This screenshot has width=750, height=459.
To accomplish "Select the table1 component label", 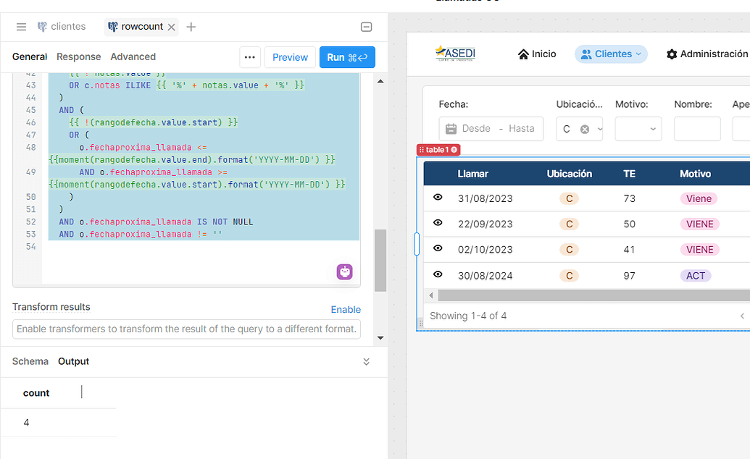I will [x=438, y=150].
